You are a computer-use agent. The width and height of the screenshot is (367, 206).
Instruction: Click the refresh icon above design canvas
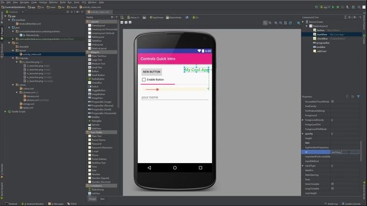click(291, 23)
